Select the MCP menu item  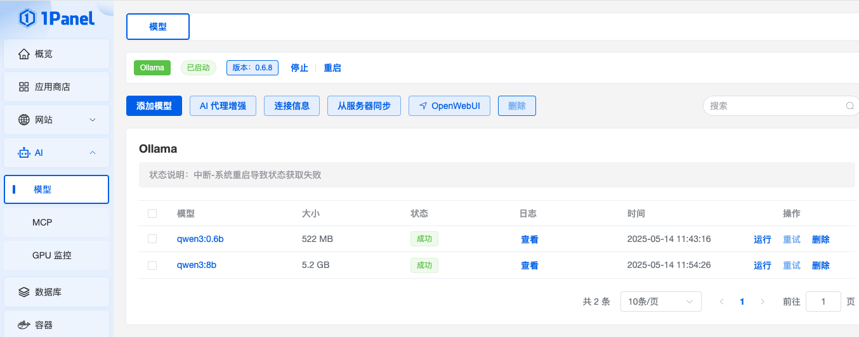pyautogui.click(x=43, y=222)
